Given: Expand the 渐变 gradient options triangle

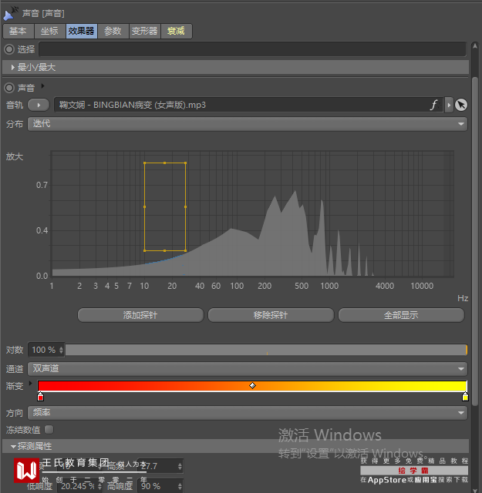Looking at the screenshot, I should pos(31,384).
